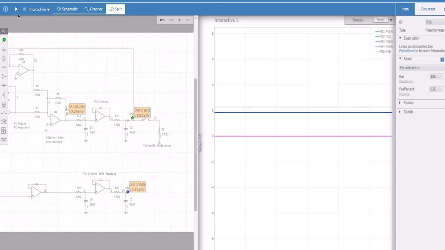Edit the PosPercent position value 0.00
Screen dimensions: 445x250
(x=436, y=89)
